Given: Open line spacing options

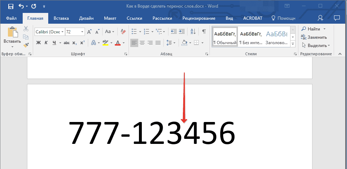Looking at the screenshot, I should tap(170, 43).
